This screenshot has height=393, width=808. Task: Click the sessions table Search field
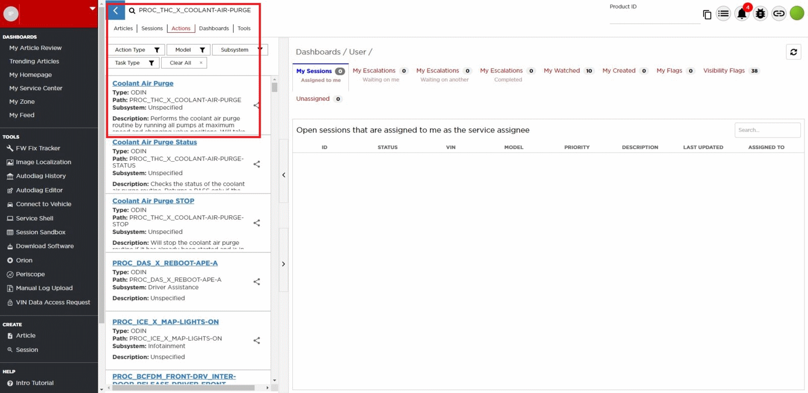(767, 130)
